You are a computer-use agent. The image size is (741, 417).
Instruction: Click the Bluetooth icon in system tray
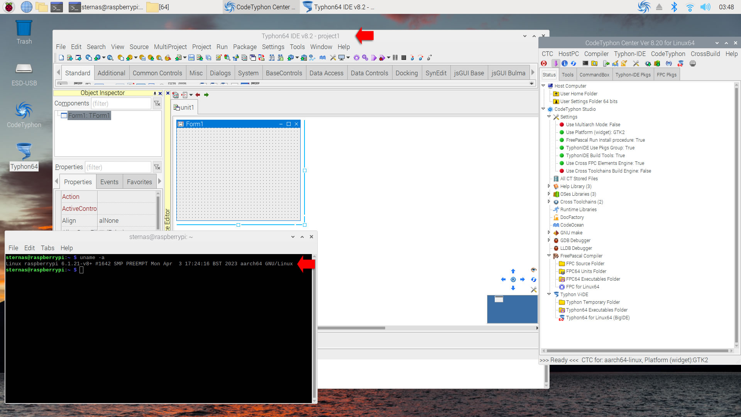click(674, 7)
